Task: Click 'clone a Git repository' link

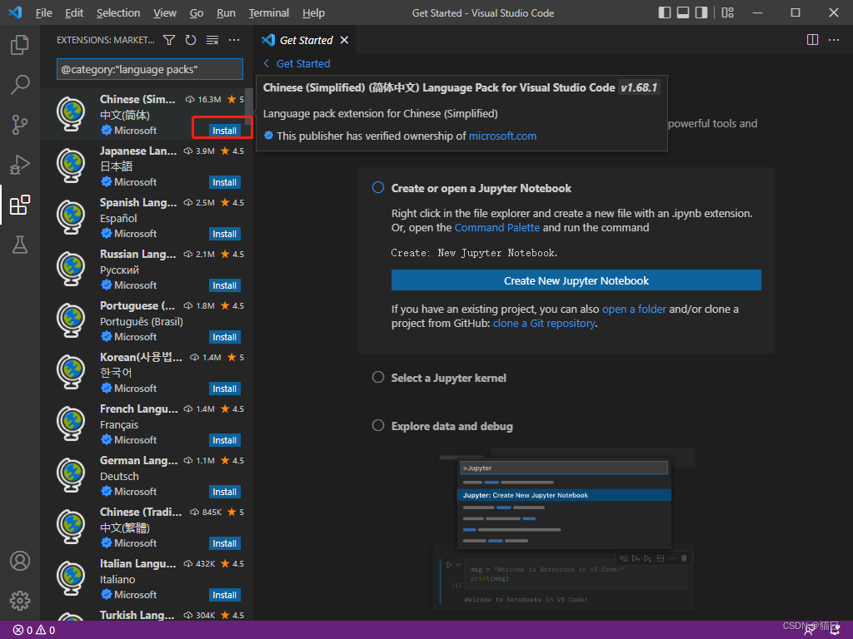Action: (x=543, y=324)
